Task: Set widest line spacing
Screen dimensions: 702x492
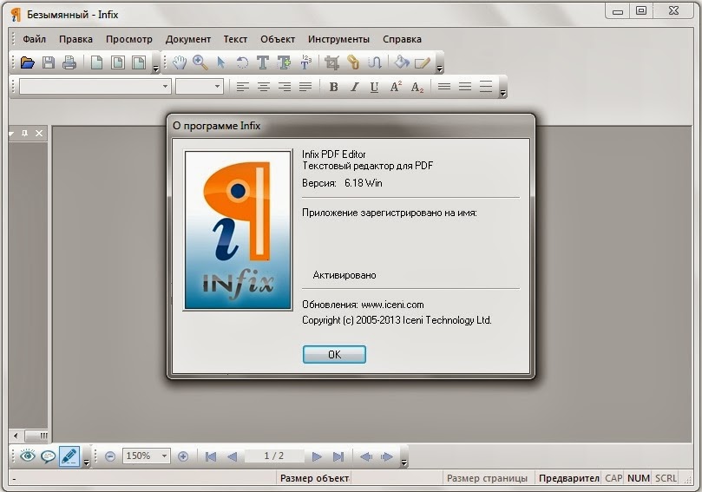Action: coord(486,87)
